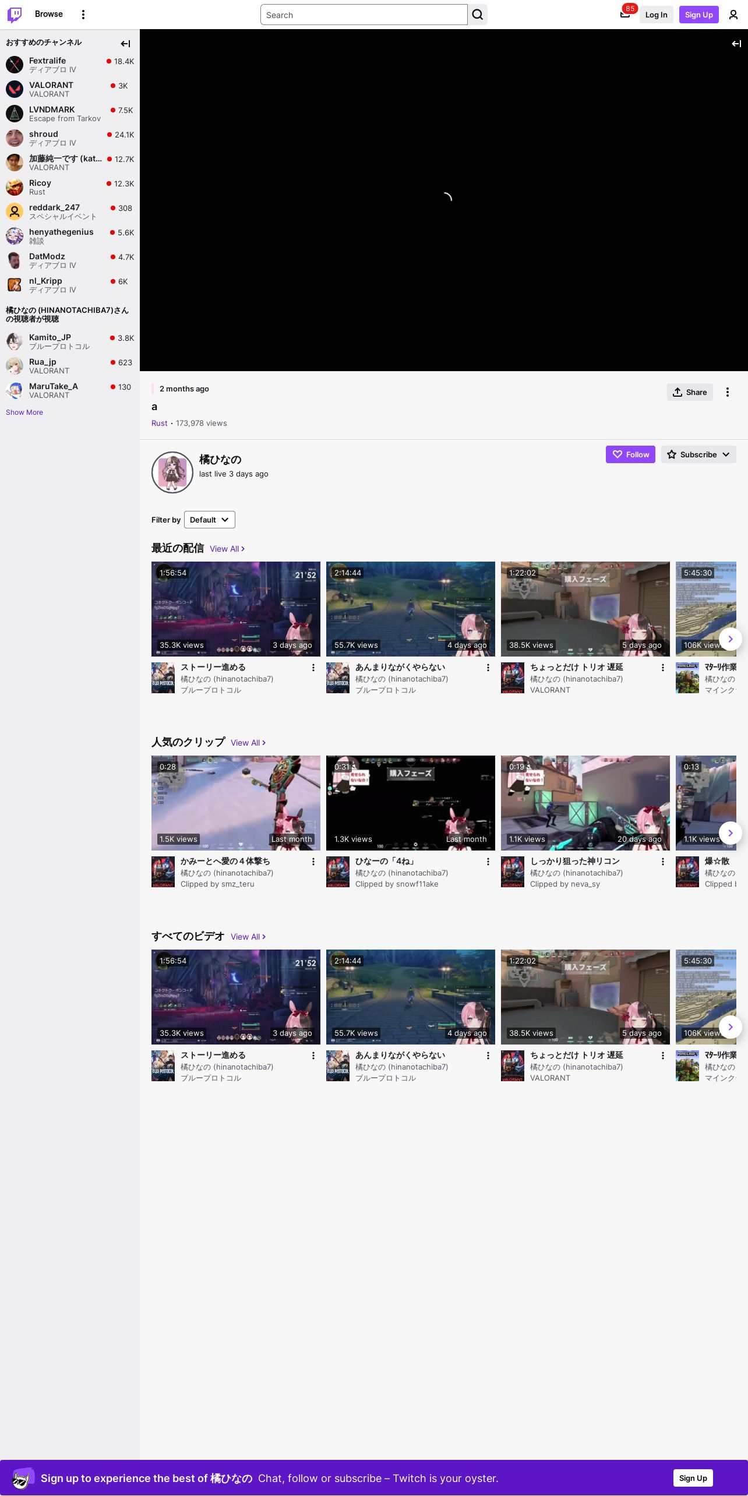The width and height of the screenshot is (748, 1496).
Task: Open reddark_247 channel in sidebar
Action: pos(70,211)
